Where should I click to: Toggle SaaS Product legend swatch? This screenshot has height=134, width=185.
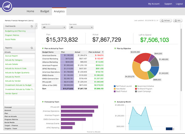(115, 91)
